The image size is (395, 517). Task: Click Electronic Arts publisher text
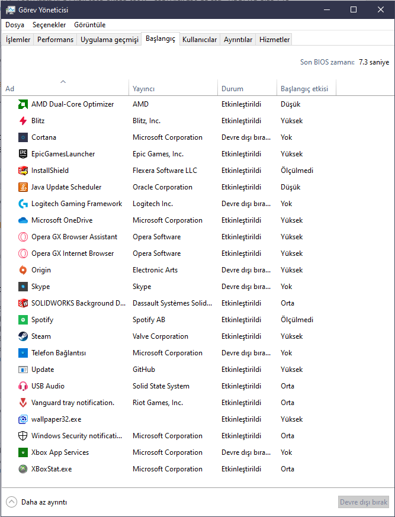155,270
